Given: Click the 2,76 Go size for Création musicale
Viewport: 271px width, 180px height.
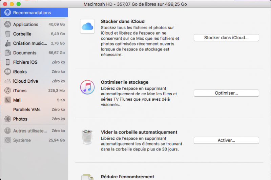Looking at the screenshot, I should coord(58,43).
